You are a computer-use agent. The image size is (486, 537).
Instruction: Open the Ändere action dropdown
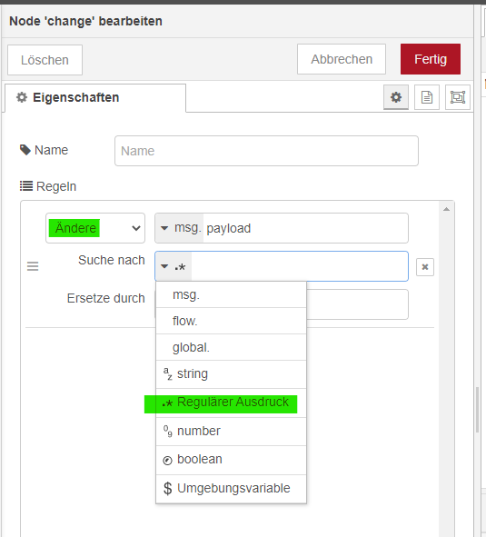(x=95, y=228)
